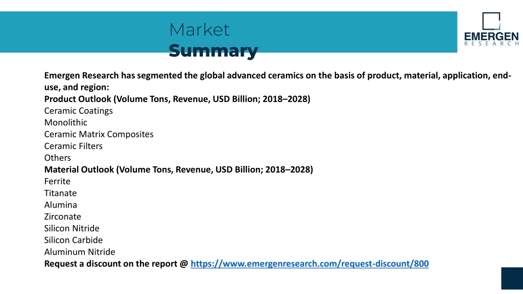Click the 'Silicon Nitride' line
This screenshot has width=523, height=294.
[x=72, y=228]
